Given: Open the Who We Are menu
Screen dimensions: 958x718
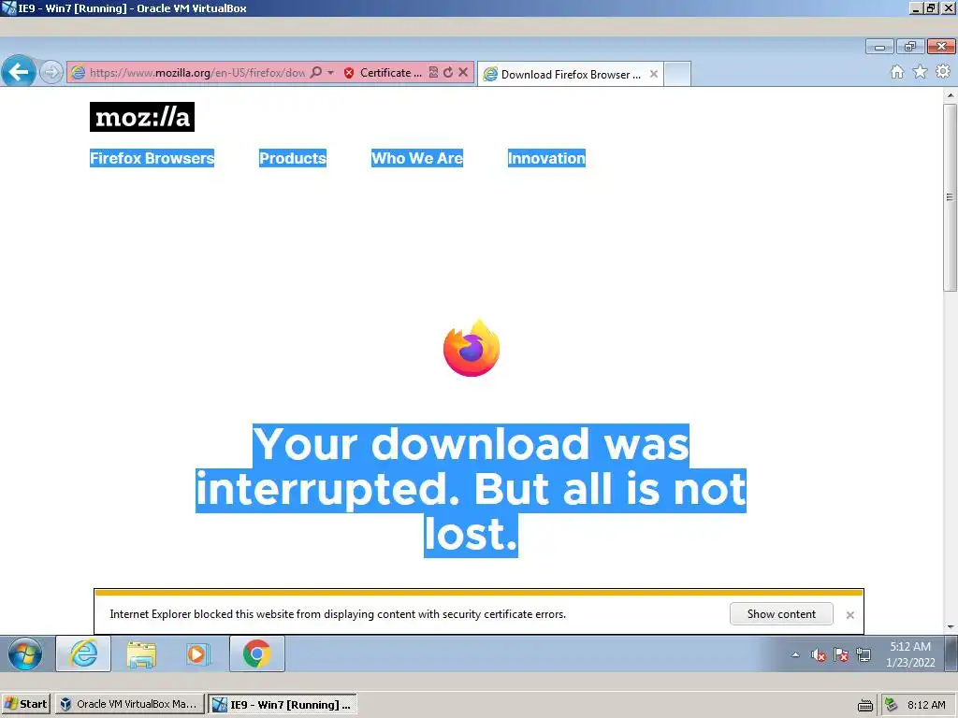Looking at the screenshot, I should coord(417,158).
